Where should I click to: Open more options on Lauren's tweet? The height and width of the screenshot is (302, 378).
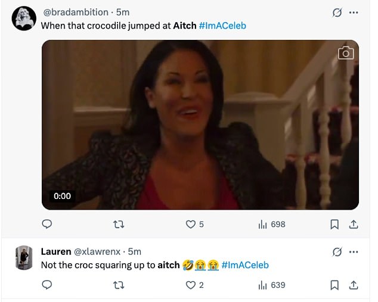click(354, 251)
